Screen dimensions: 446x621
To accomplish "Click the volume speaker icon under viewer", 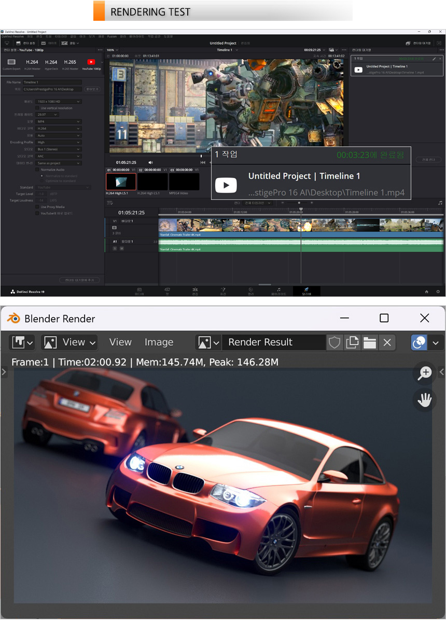I will pyautogui.click(x=150, y=162).
